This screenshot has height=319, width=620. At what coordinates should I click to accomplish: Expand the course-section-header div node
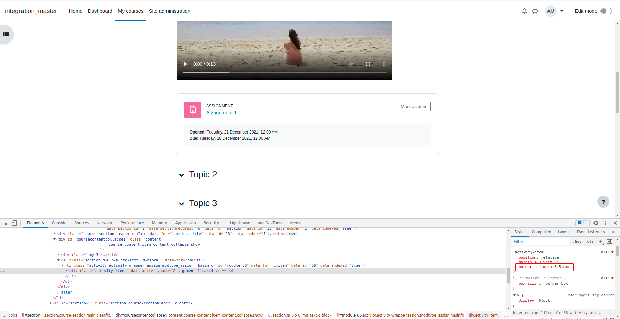pos(54,234)
